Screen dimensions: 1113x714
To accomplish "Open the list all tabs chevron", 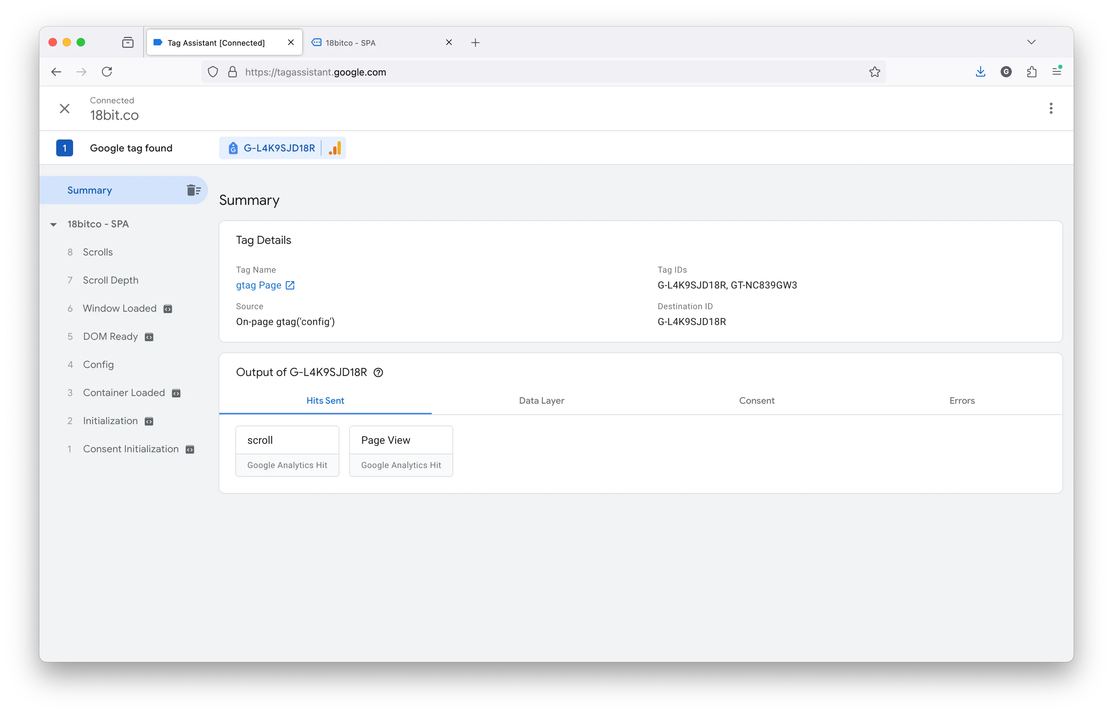I will coord(1031,42).
